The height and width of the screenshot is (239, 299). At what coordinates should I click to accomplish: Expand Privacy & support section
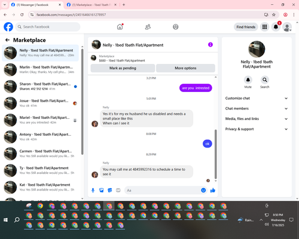[257, 129]
